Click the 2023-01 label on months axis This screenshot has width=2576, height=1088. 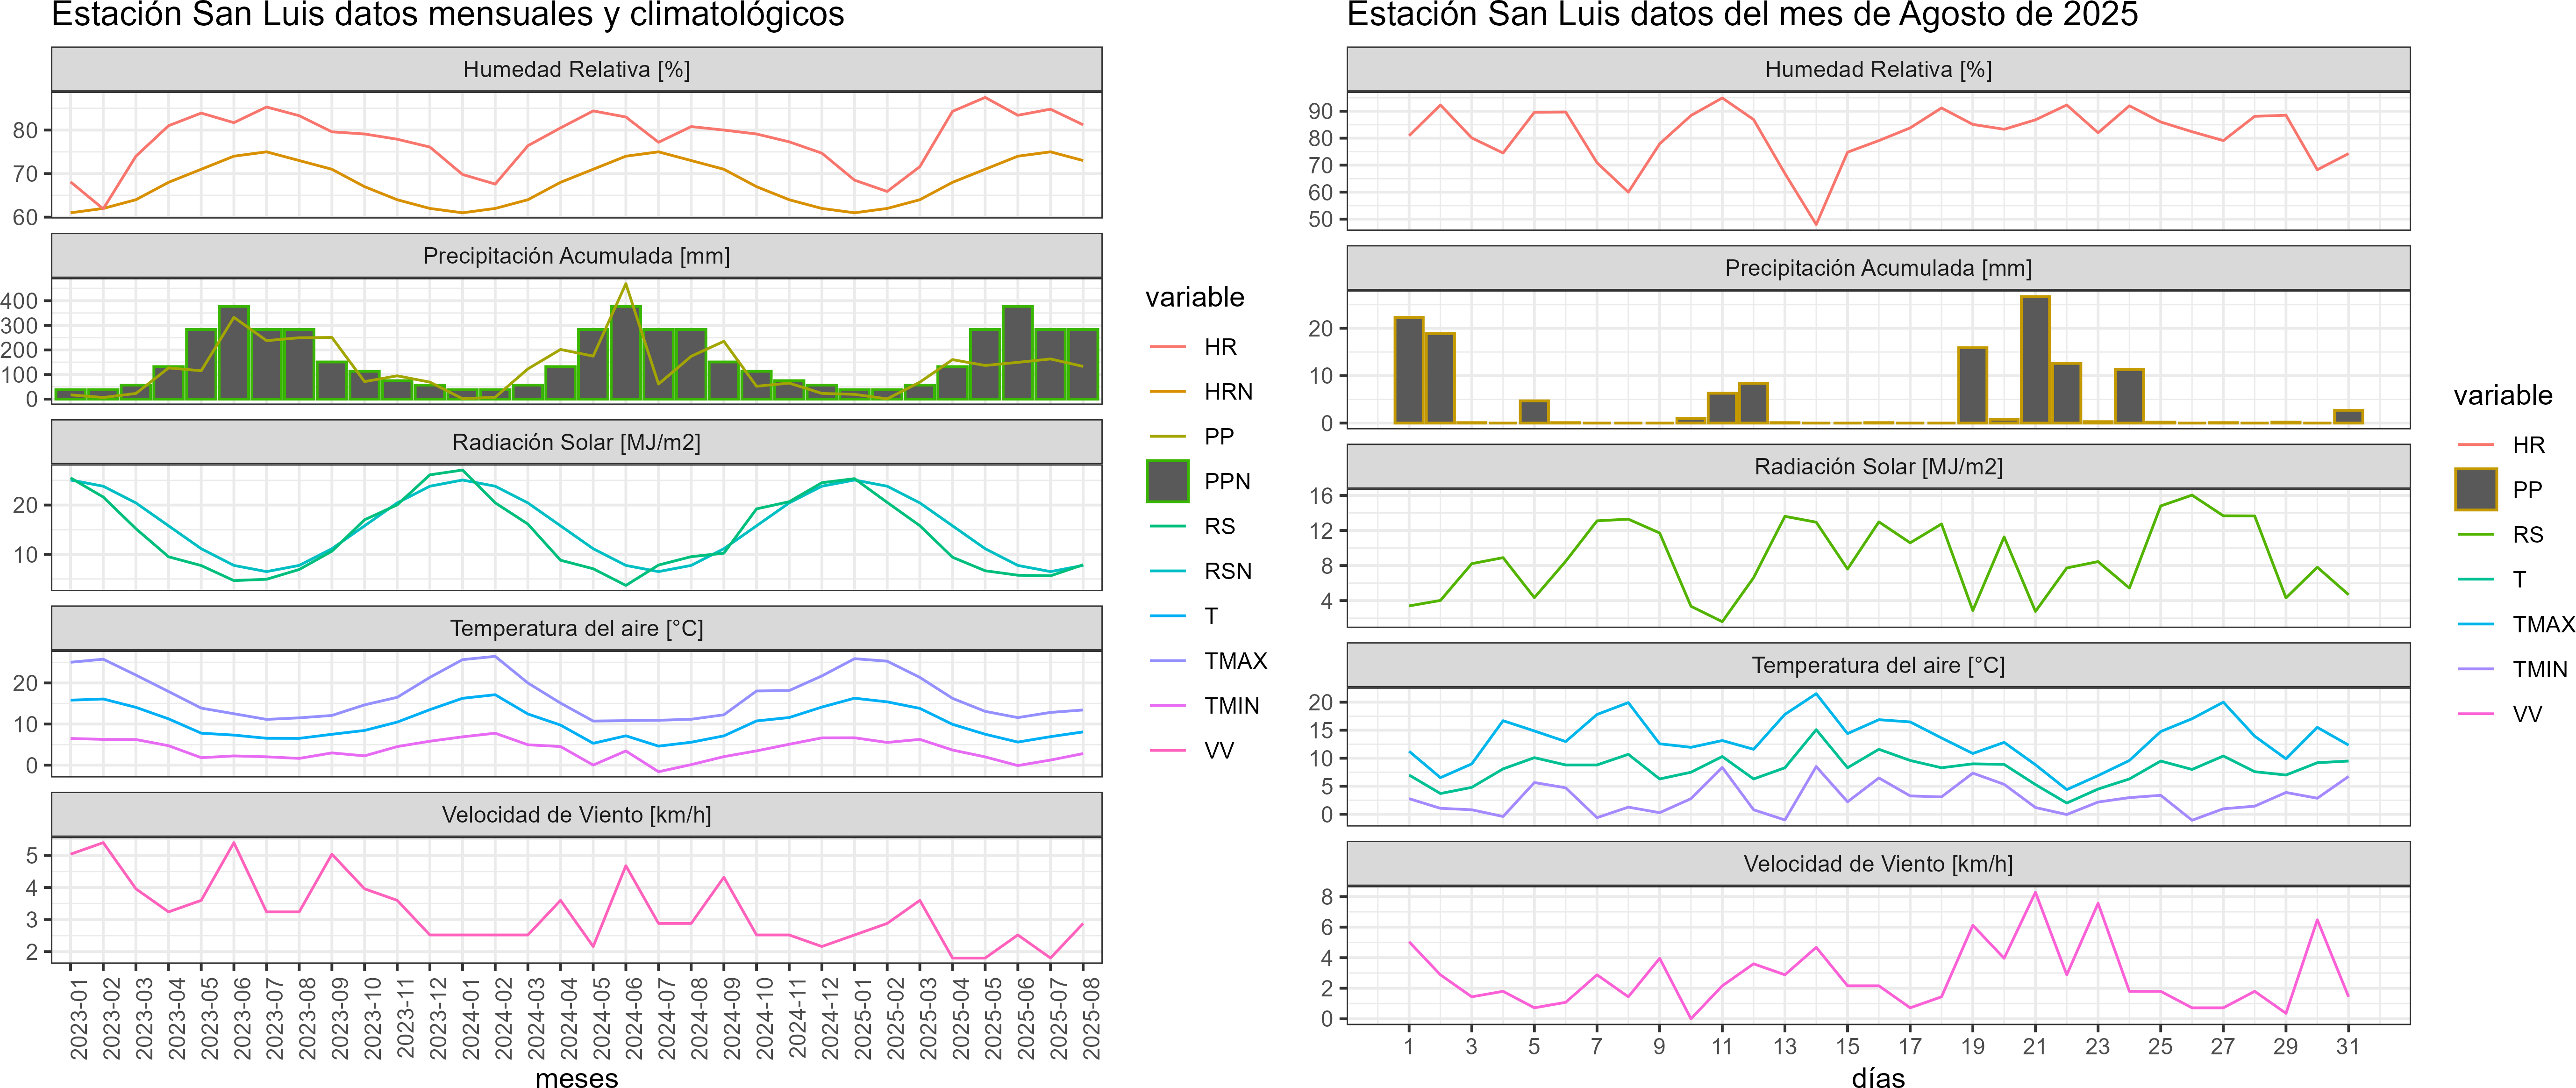(x=79, y=1018)
